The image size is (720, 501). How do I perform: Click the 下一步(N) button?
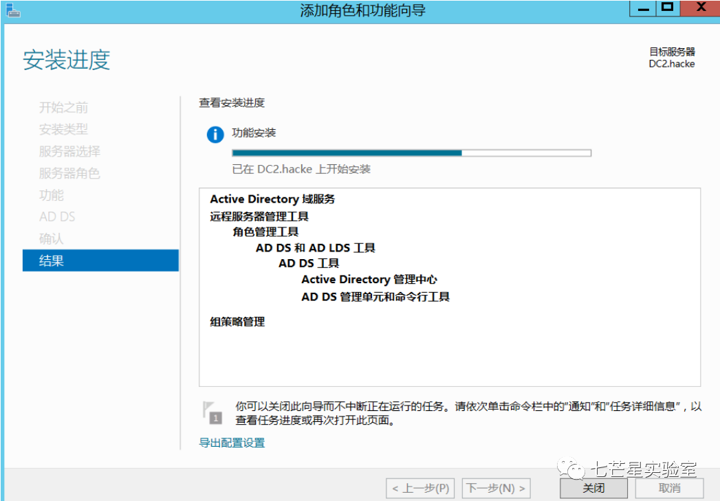point(496,488)
